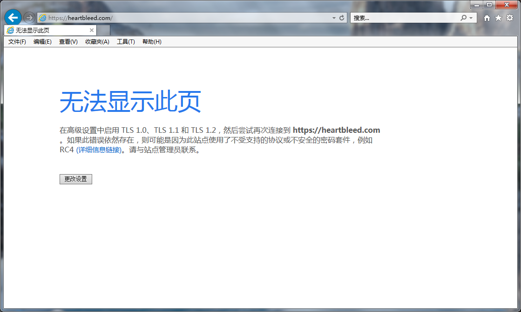Open the 收藏夹(A) menu
521x312 pixels.
point(97,42)
